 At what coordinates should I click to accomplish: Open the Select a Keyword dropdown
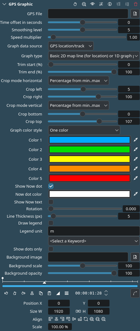pyautogui.click(x=94, y=241)
